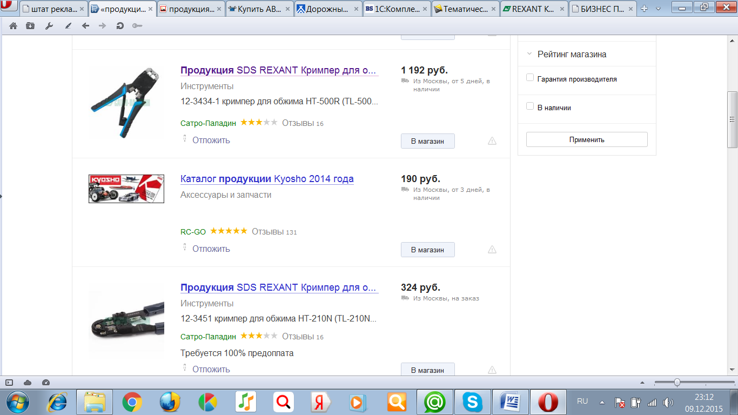
Task: Click the vertical page scrollbar thumb
Action: (733, 119)
